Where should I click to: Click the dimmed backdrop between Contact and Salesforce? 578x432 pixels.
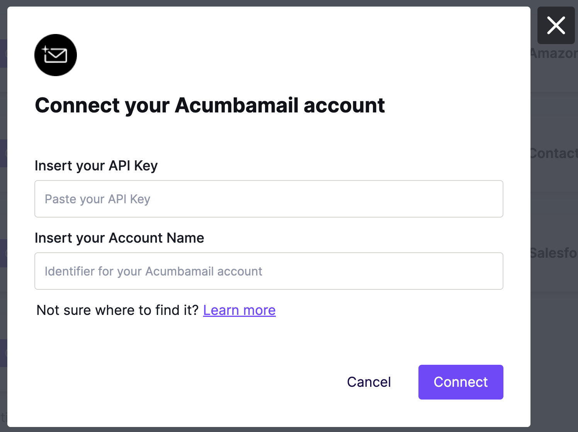click(x=554, y=204)
